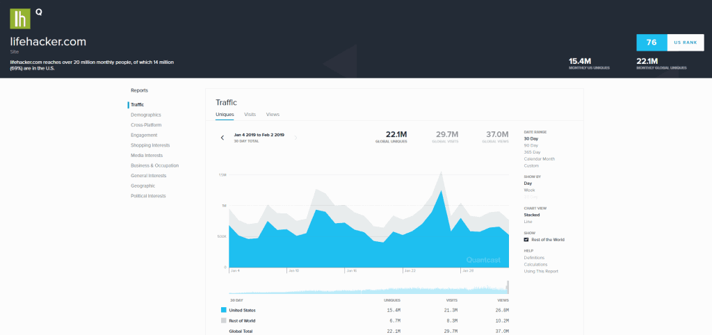The width and height of the screenshot is (712, 335).
Task: Click United States uniques value 15.4M
Action: pos(392,311)
